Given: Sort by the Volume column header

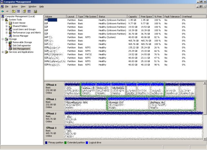Looking at the screenshot, I should pos(55,16).
